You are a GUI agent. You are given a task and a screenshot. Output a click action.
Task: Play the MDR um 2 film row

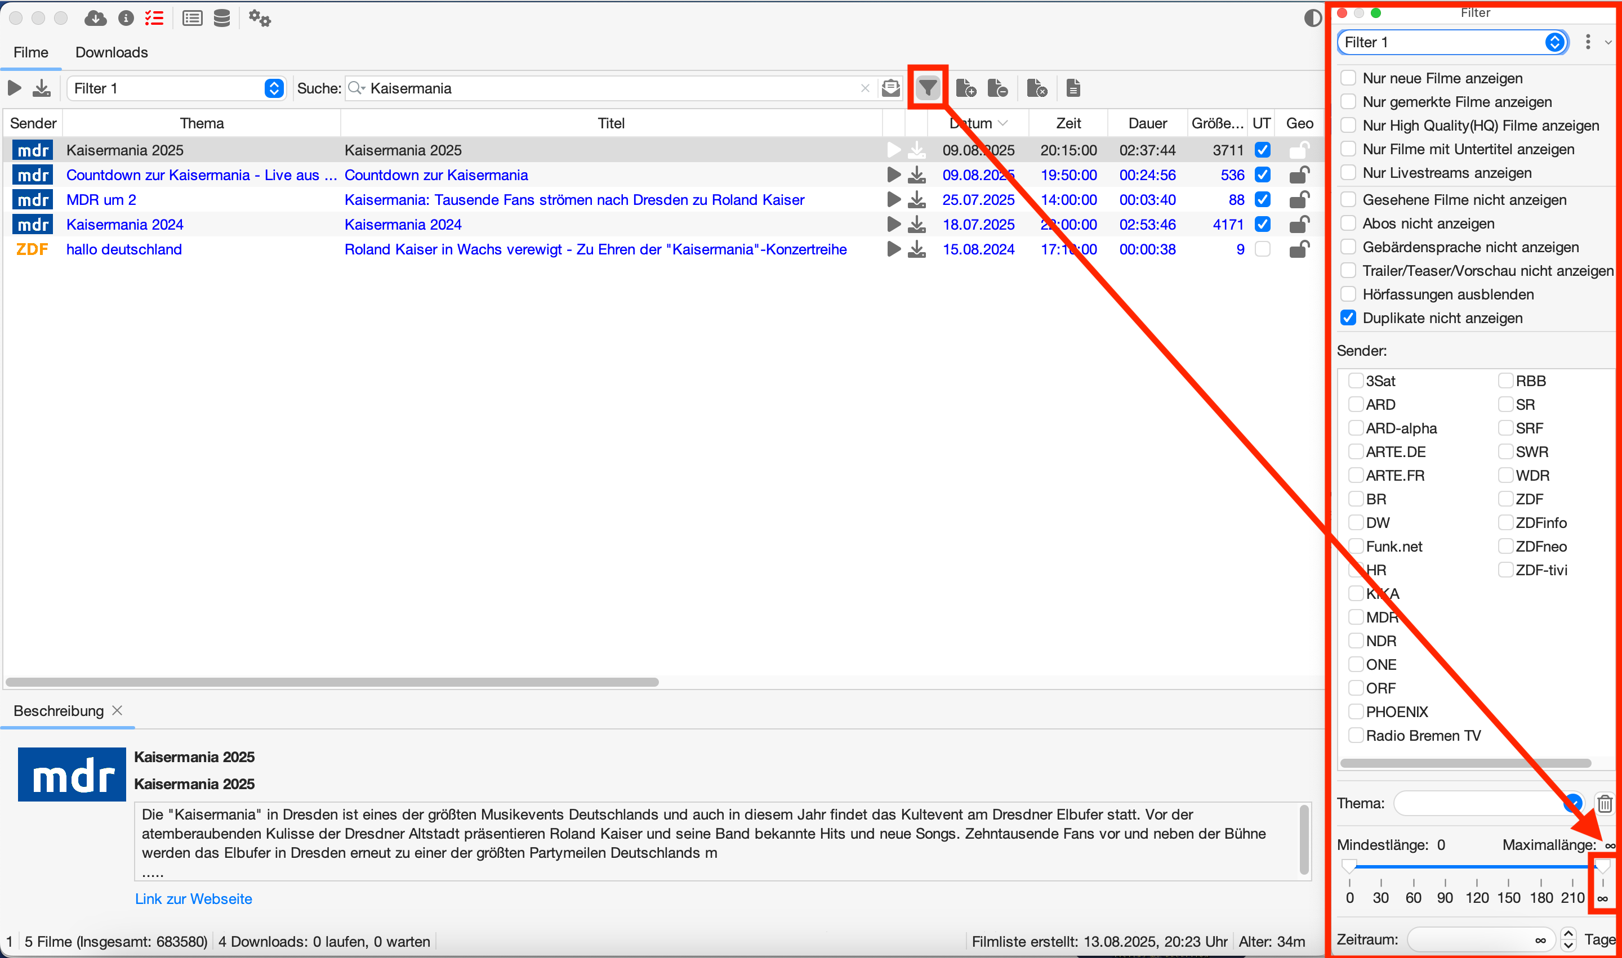click(894, 199)
